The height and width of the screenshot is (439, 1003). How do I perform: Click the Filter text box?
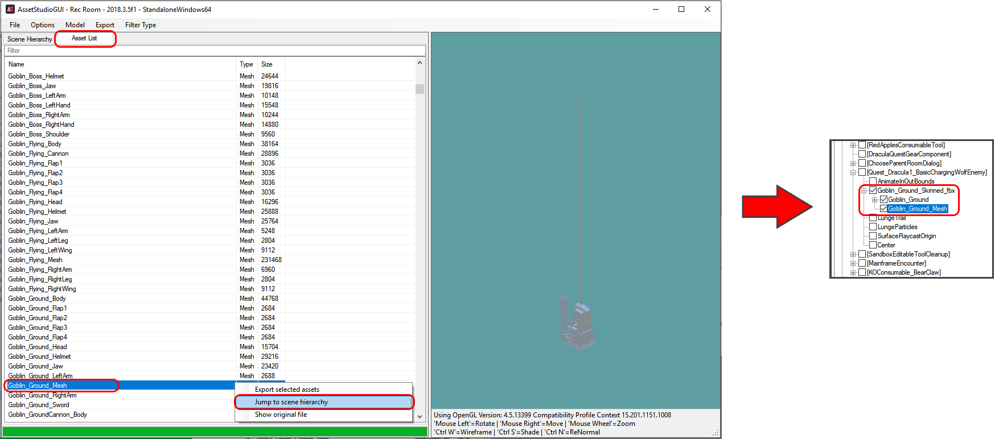(214, 51)
